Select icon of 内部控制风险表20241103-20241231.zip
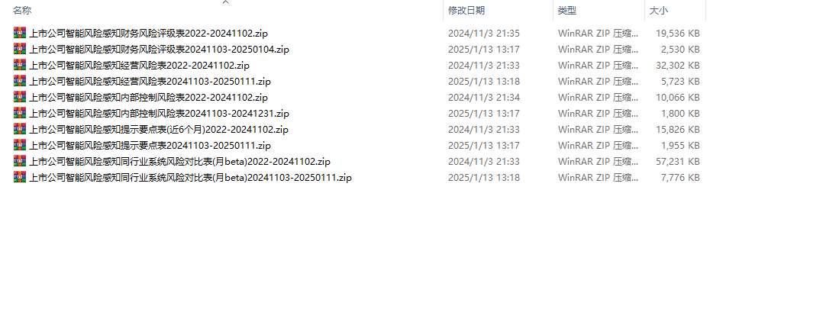 pyautogui.click(x=20, y=113)
